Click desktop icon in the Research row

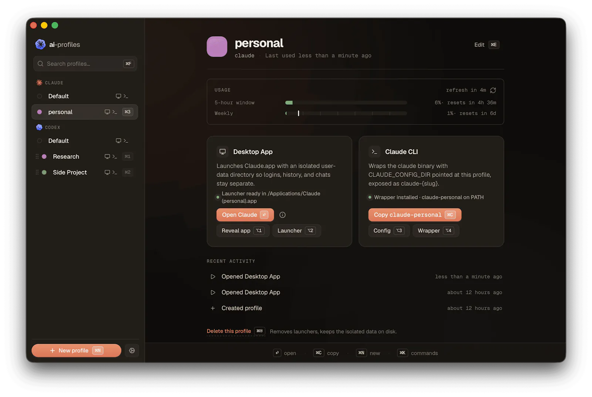pos(107,157)
